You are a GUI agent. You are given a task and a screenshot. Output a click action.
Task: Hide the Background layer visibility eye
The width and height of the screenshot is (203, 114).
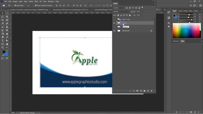pos(114,31)
